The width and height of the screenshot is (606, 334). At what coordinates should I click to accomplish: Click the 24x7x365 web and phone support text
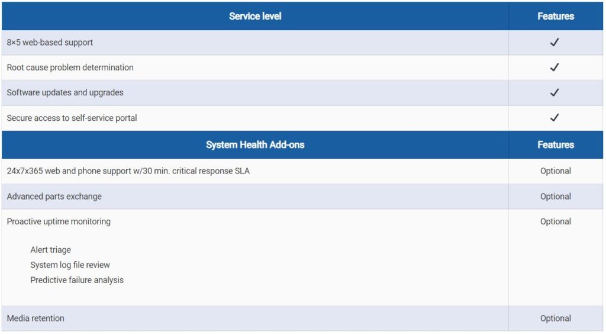click(128, 171)
